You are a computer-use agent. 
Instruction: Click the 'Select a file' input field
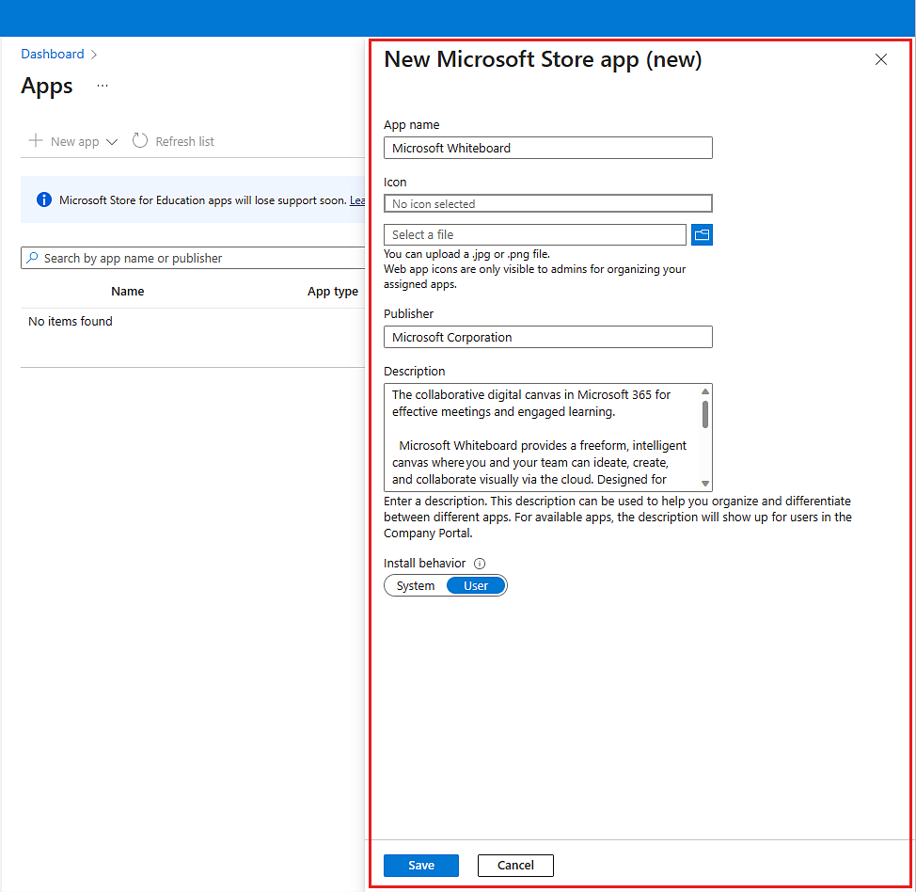click(x=531, y=234)
